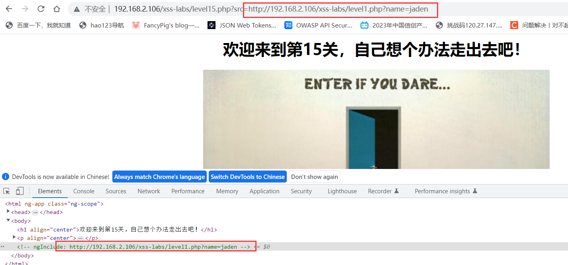
Task: Open the Application tab in DevTools
Action: tap(264, 191)
